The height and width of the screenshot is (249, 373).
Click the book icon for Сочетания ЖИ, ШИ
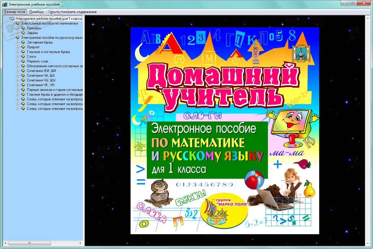click(23, 71)
